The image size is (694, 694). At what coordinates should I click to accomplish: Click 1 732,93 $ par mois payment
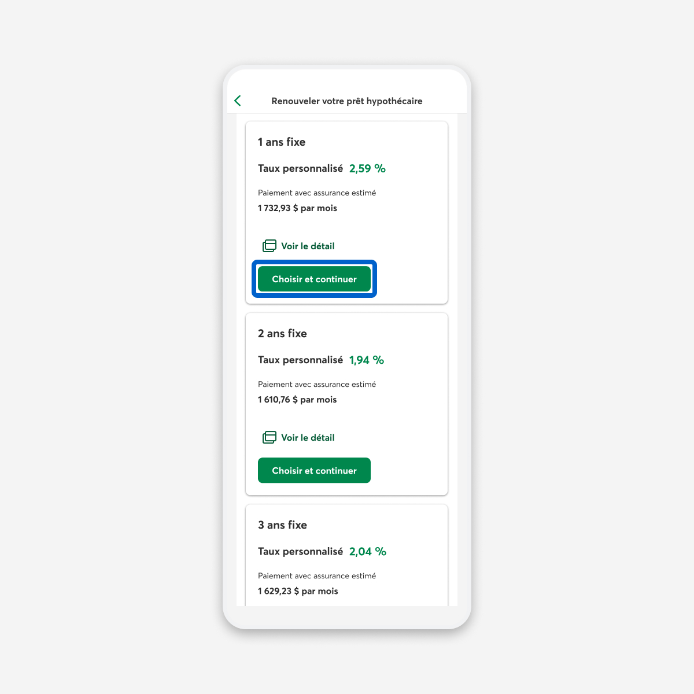[297, 208]
